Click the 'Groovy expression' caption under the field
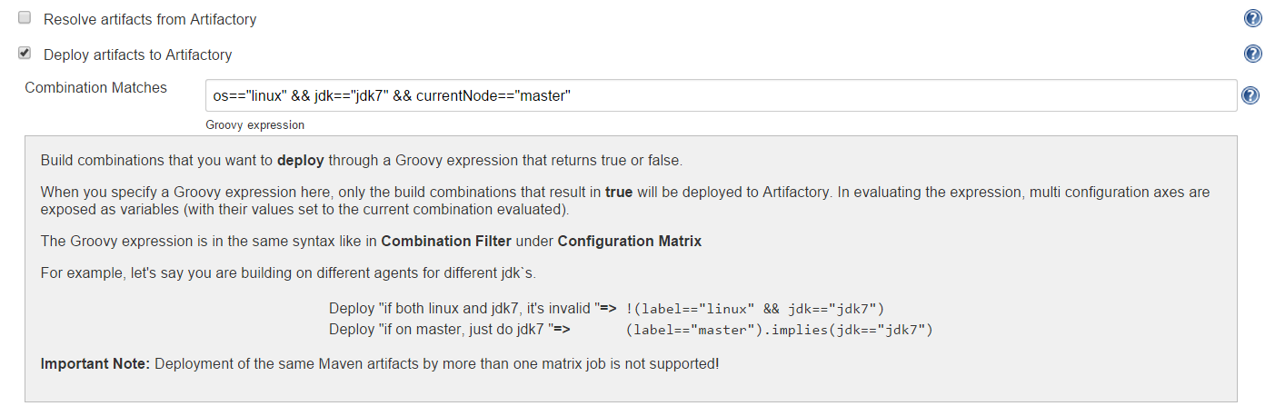Viewport: 1275px width, 416px height. (255, 124)
